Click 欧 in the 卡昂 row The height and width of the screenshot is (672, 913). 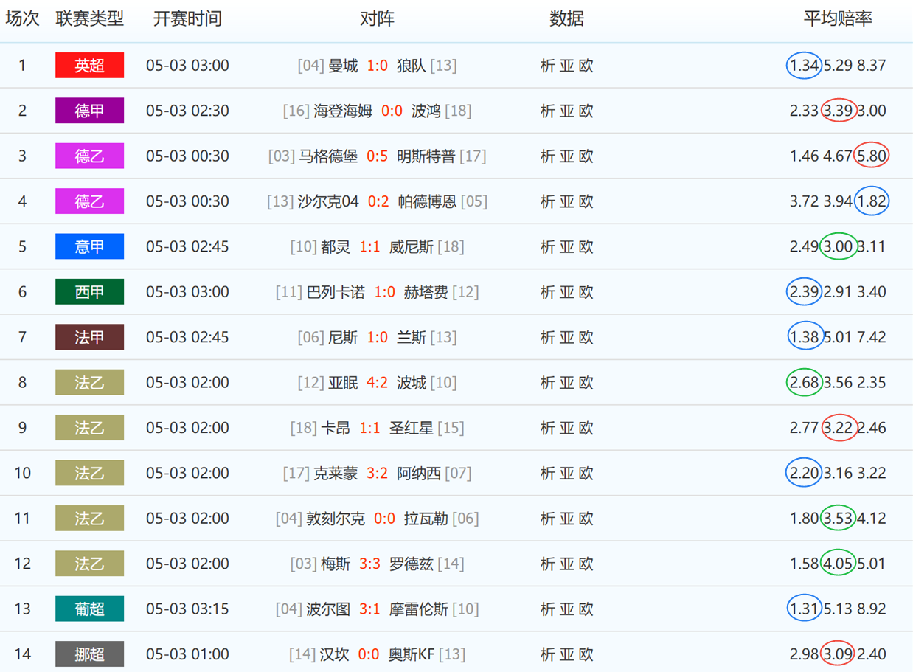(x=586, y=428)
